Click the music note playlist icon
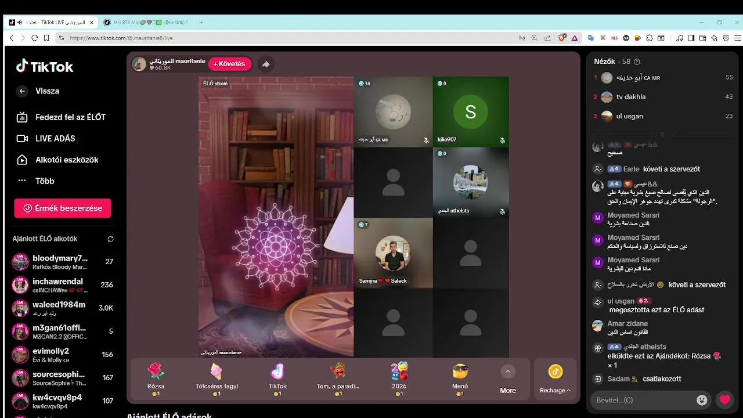The image size is (743, 418). tap(680, 38)
